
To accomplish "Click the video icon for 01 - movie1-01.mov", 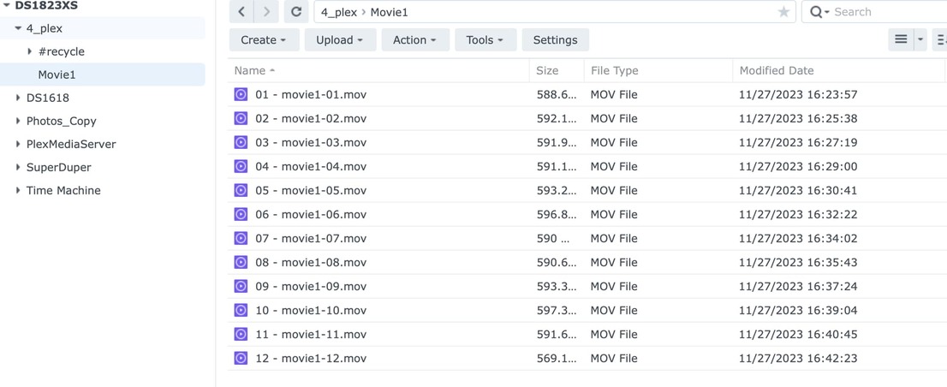I will [x=241, y=94].
